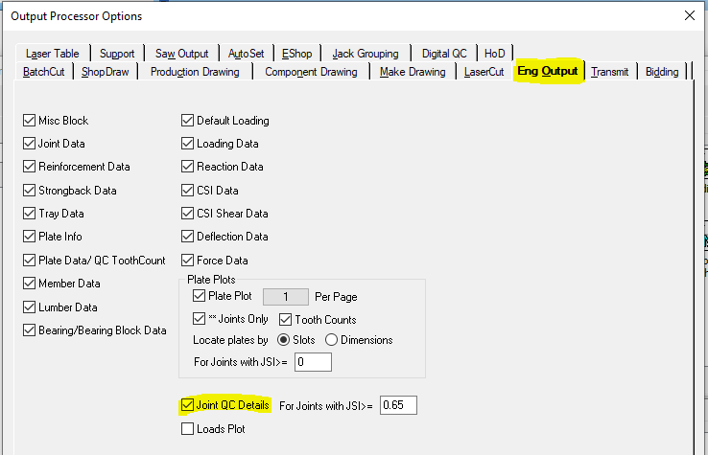
Task: Open the Production Drawing tab
Action: 195,72
